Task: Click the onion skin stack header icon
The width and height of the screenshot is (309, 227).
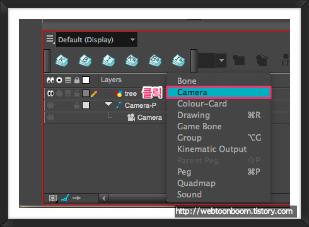Action: pyautogui.click(x=68, y=80)
